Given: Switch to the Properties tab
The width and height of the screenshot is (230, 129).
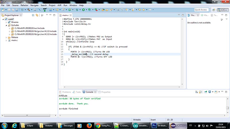Looking at the screenshot, I should point(104,92).
